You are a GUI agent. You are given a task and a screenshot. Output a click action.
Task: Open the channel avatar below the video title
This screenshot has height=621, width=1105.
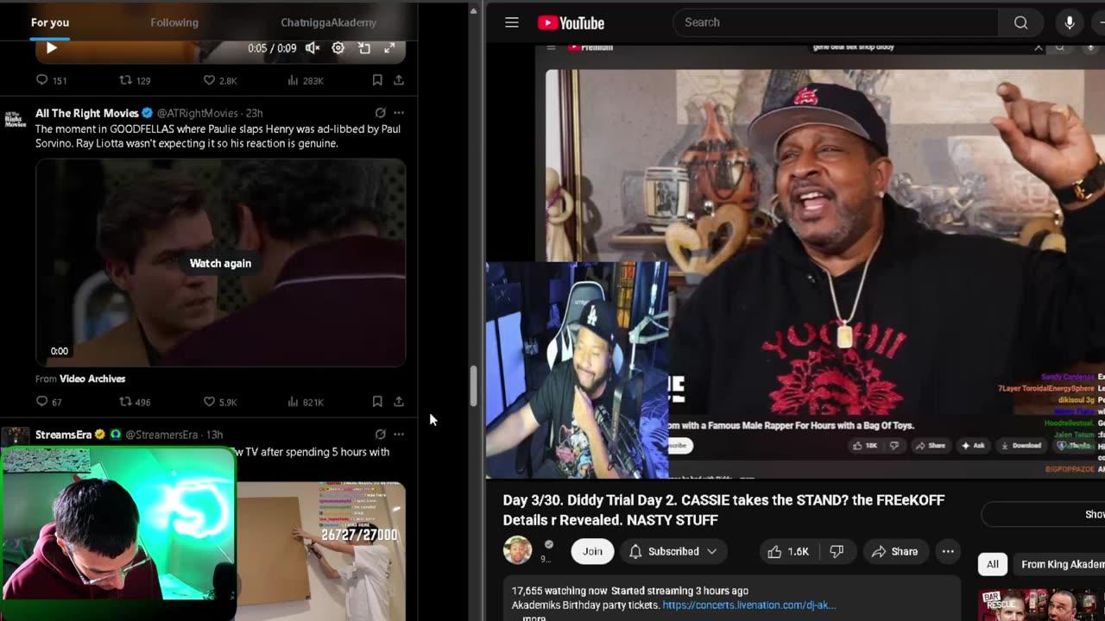tap(517, 550)
